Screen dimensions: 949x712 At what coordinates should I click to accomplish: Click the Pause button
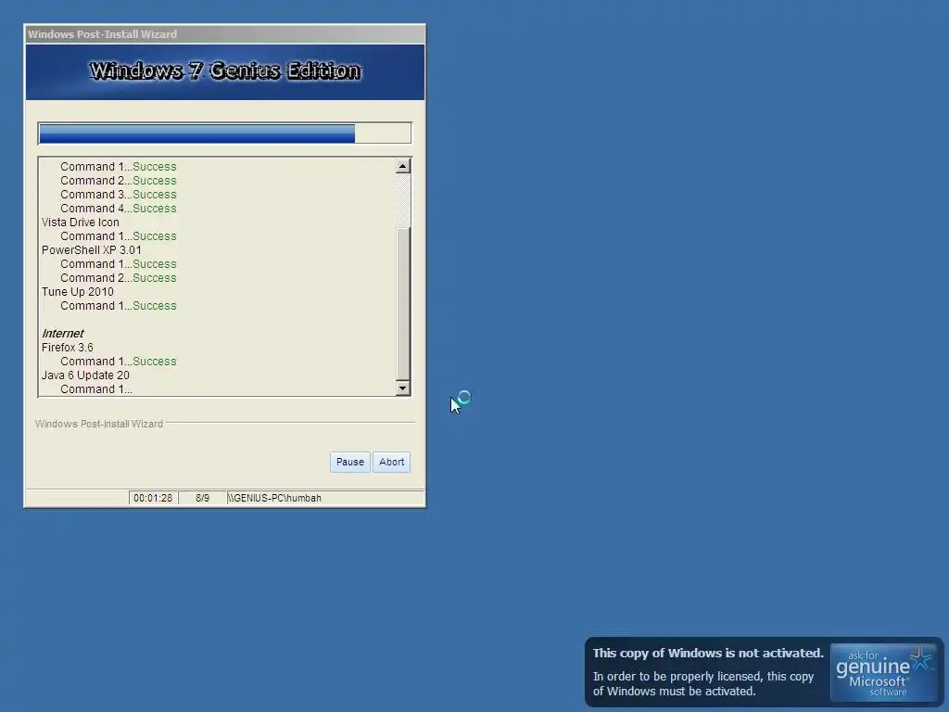(x=349, y=462)
